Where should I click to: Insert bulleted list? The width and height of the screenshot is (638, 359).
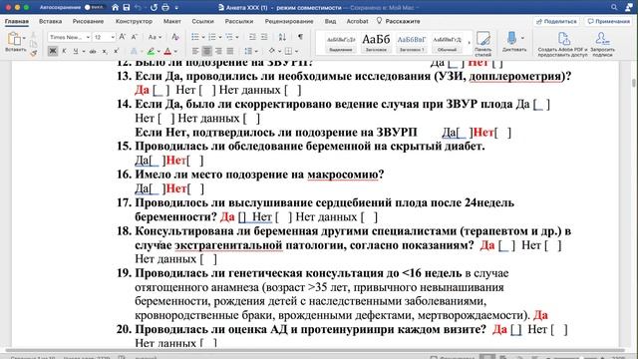click(195, 37)
